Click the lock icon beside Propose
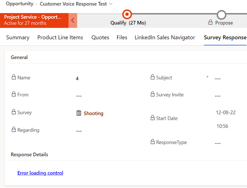This screenshot has height=188, width=247. tap(210, 22)
